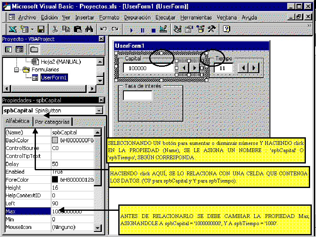Viewport: 316px width, 237px height.
Task: Click the (Name) property value spbCapital
Action: [64, 132]
